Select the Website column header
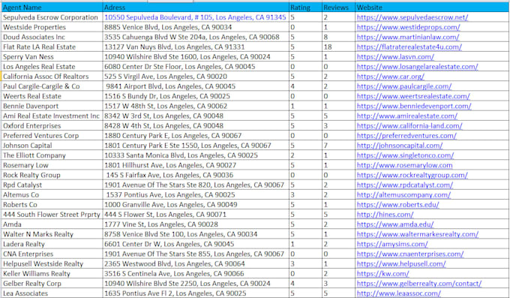The image size is (510, 298). pyautogui.click(x=432, y=8)
